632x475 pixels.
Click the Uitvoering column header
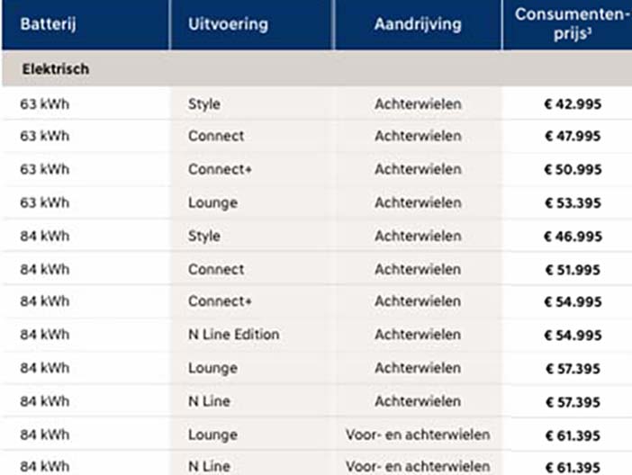[228, 24]
